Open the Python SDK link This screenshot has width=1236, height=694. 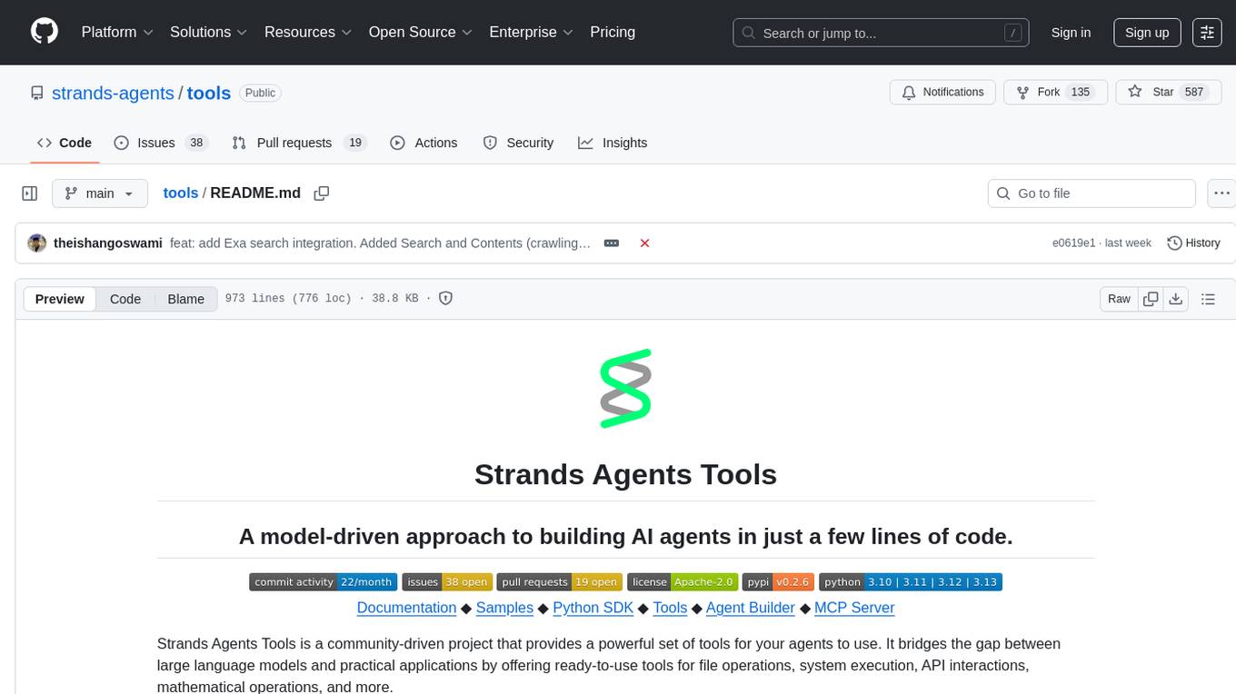(593, 608)
